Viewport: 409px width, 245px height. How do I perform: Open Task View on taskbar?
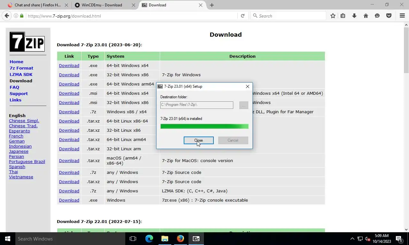[x=133, y=239]
